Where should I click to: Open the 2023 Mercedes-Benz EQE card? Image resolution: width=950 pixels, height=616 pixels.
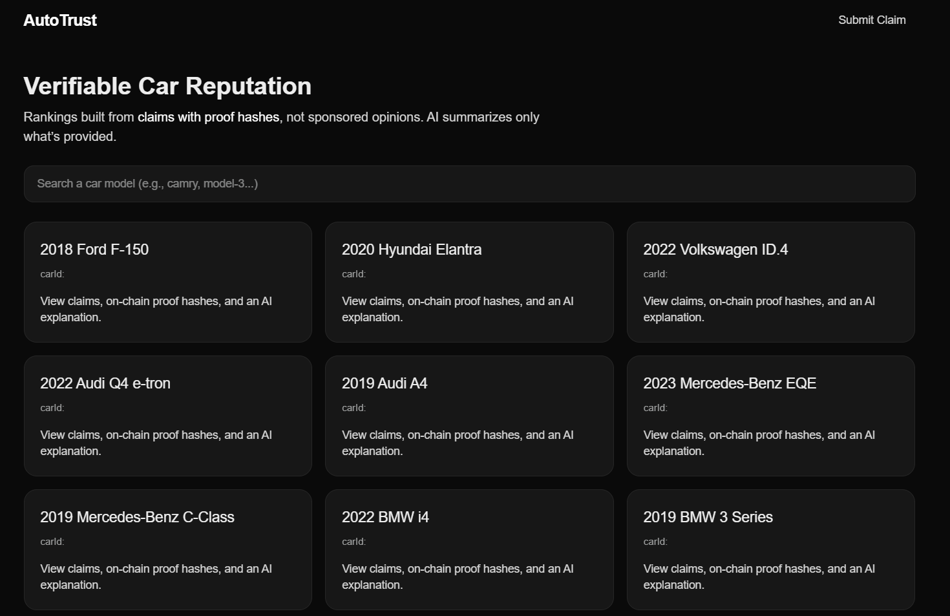pyautogui.click(x=771, y=416)
